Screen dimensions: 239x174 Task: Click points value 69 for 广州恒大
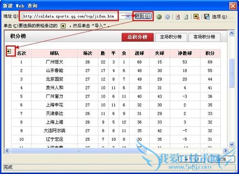(210, 62)
